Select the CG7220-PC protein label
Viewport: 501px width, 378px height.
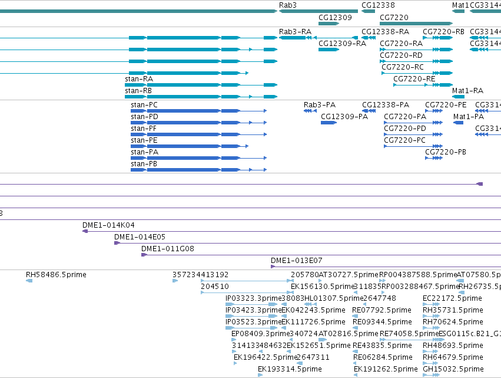coord(404,140)
